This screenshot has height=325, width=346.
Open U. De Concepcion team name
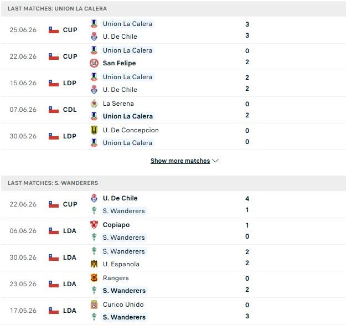pyautogui.click(x=131, y=130)
